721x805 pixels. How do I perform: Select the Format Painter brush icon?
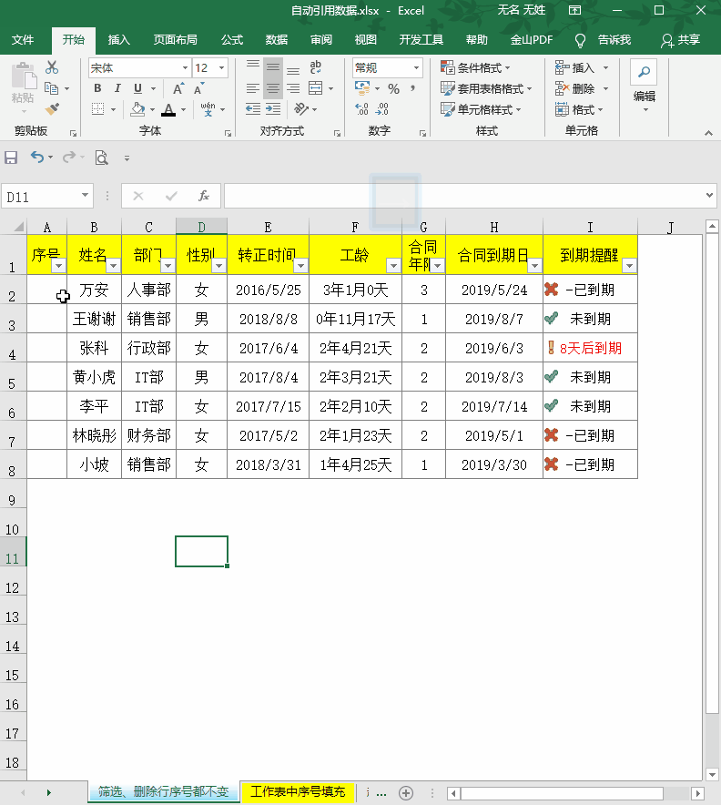52,109
